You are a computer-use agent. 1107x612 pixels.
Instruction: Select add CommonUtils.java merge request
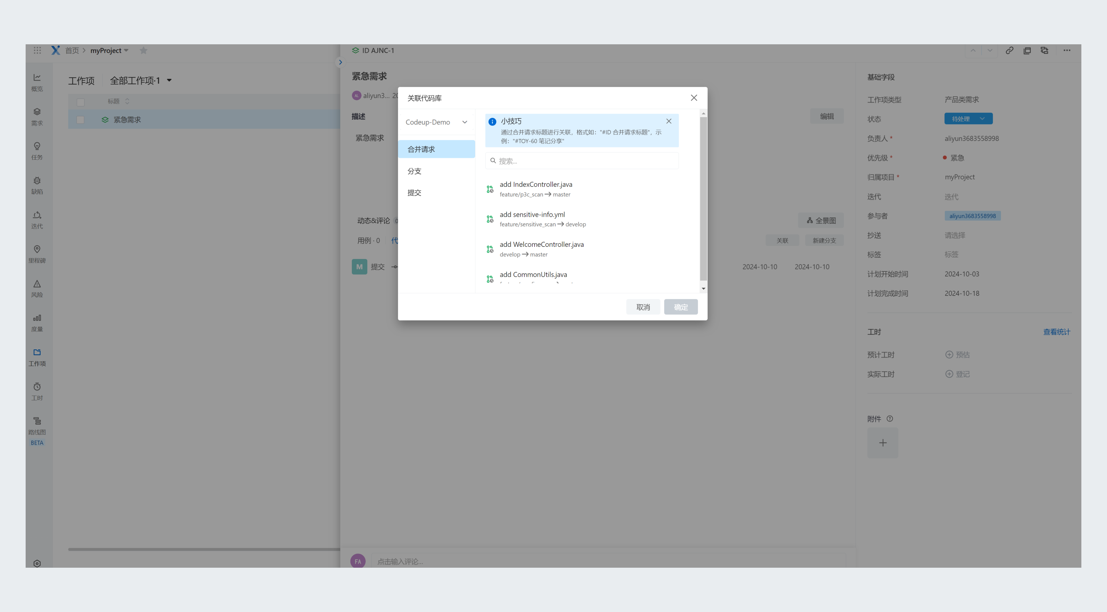pos(582,278)
